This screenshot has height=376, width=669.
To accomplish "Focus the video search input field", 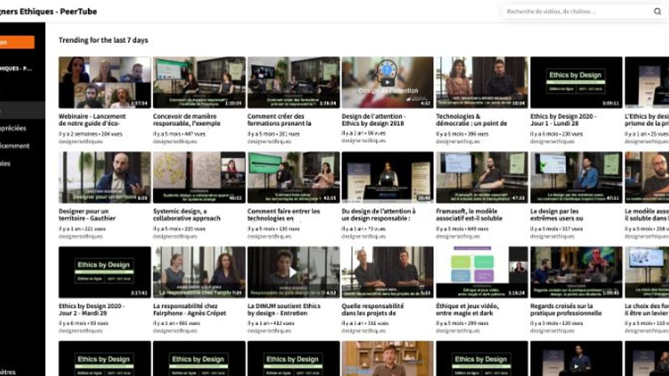I will pyautogui.click(x=575, y=11).
